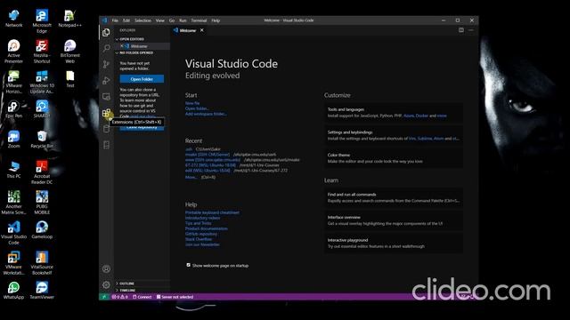Click Add workspace folder... link

tap(206, 114)
